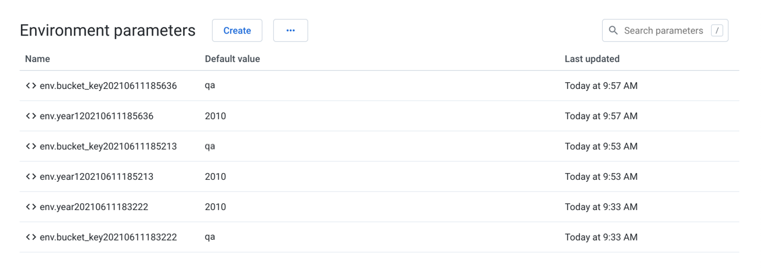Click code icon for env.bucket_key20210611185636
761x270 pixels.
[31, 86]
